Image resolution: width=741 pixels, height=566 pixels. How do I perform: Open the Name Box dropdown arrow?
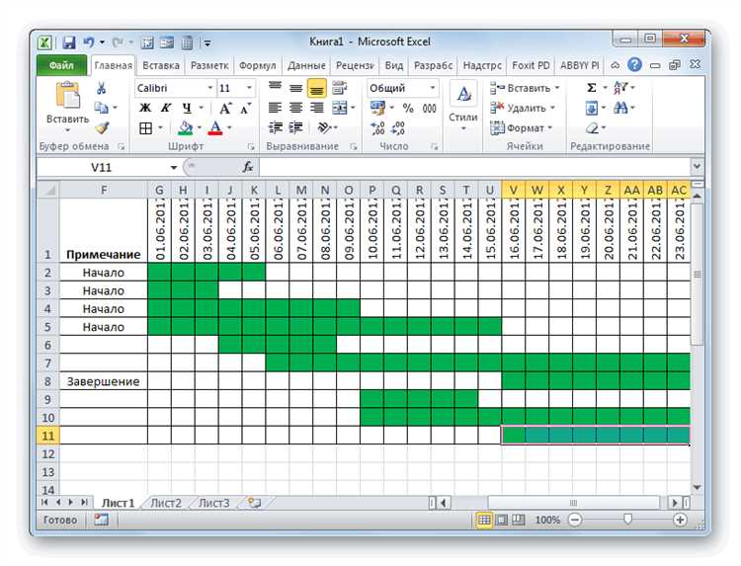(x=174, y=167)
